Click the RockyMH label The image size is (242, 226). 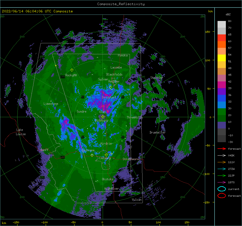click(x=71, y=75)
